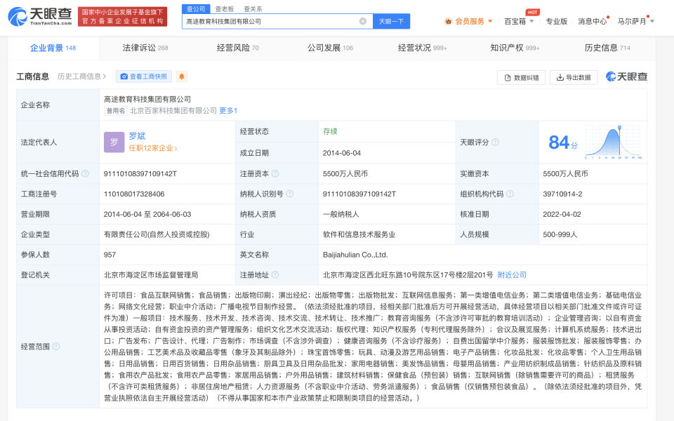Open the 知识产权 tab
Screen dimensions: 674x421
coord(515,48)
